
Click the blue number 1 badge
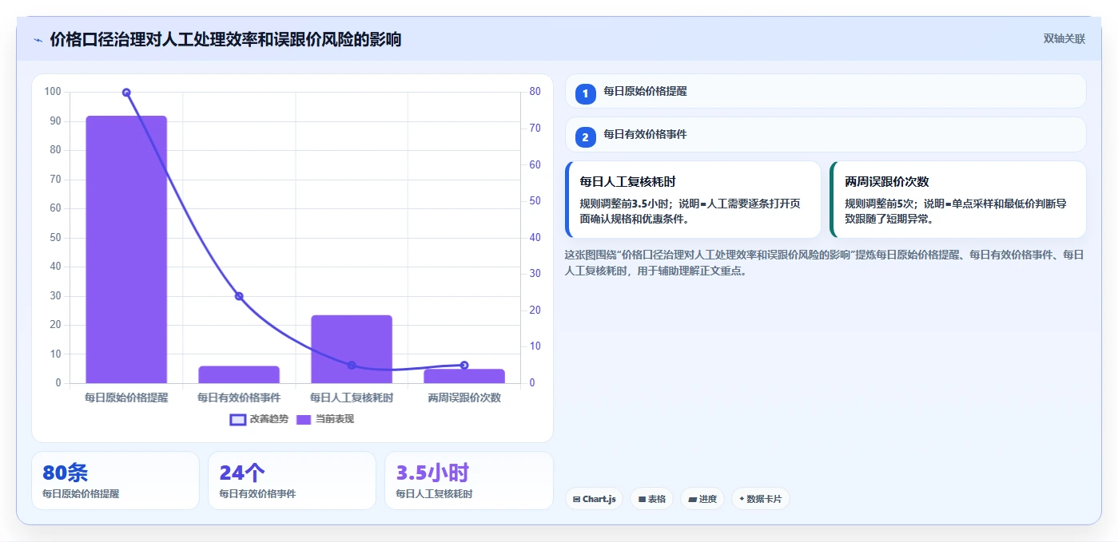pos(585,93)
